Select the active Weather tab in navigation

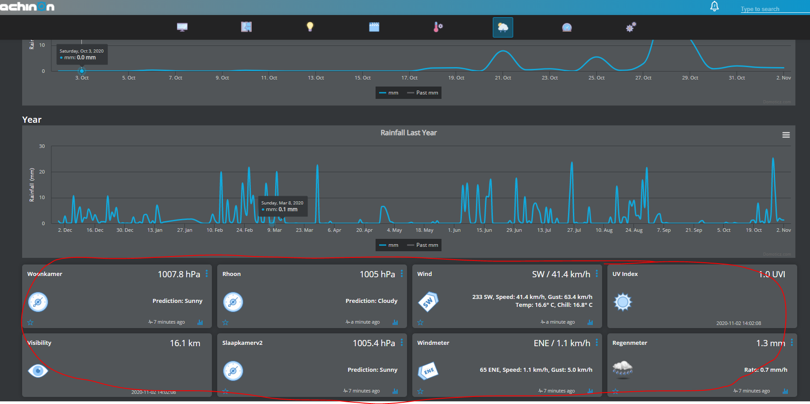[503, 27]
